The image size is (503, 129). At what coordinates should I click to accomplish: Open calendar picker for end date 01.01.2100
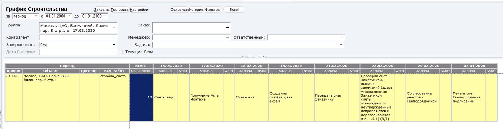[x=105, y=16]
